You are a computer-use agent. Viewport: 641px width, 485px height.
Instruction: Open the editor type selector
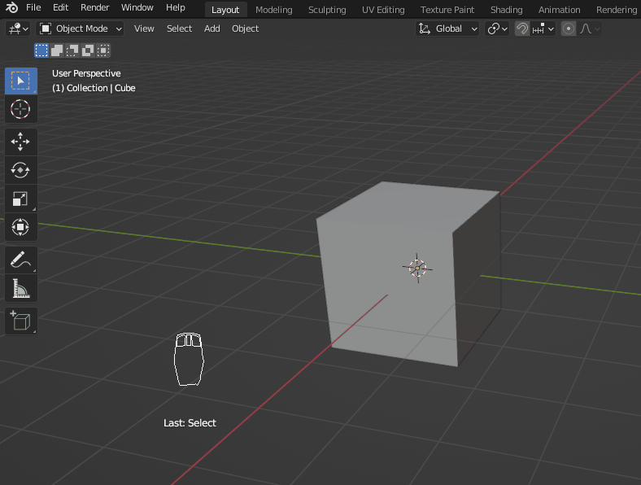point(18,28)
